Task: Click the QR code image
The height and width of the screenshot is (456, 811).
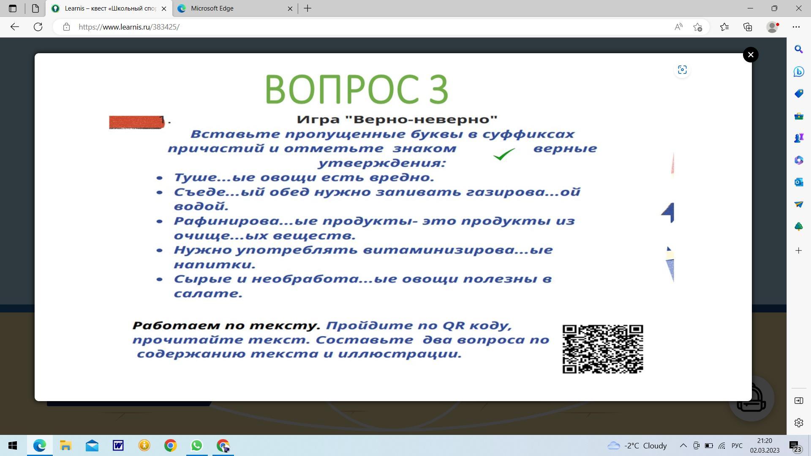Action: point(602,349)
